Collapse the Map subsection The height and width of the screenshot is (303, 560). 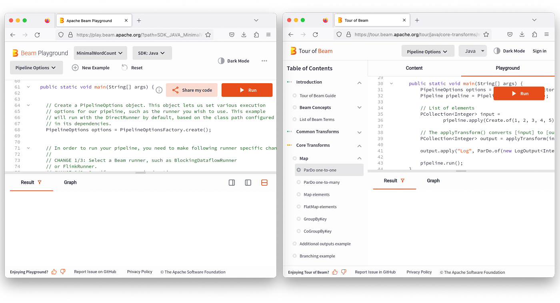click(359, 159)
